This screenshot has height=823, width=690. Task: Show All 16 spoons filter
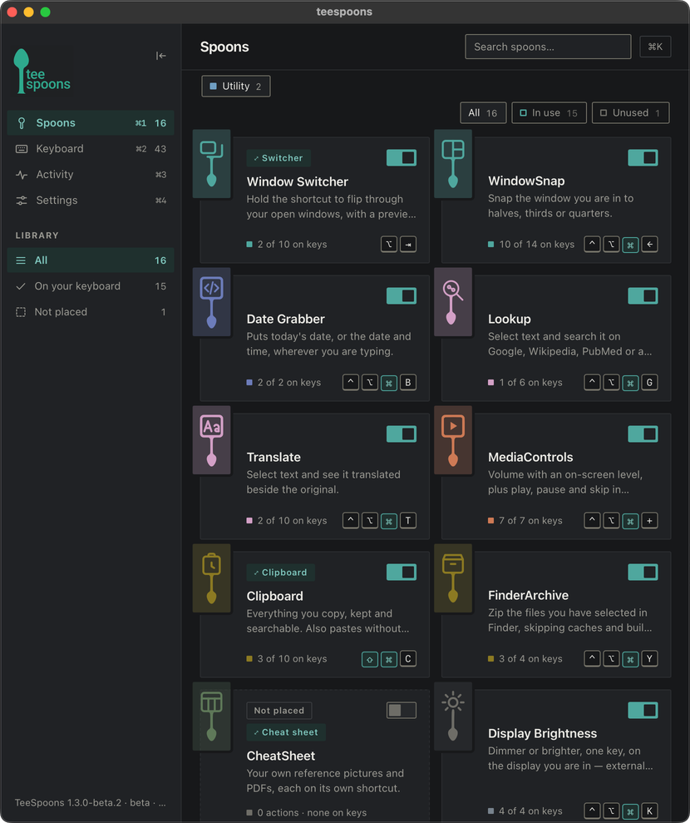pyautogui.click(x=483, y=113)
